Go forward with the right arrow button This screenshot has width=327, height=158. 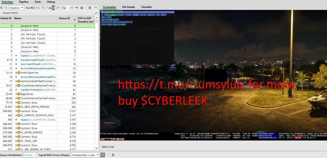pos(6,8)
